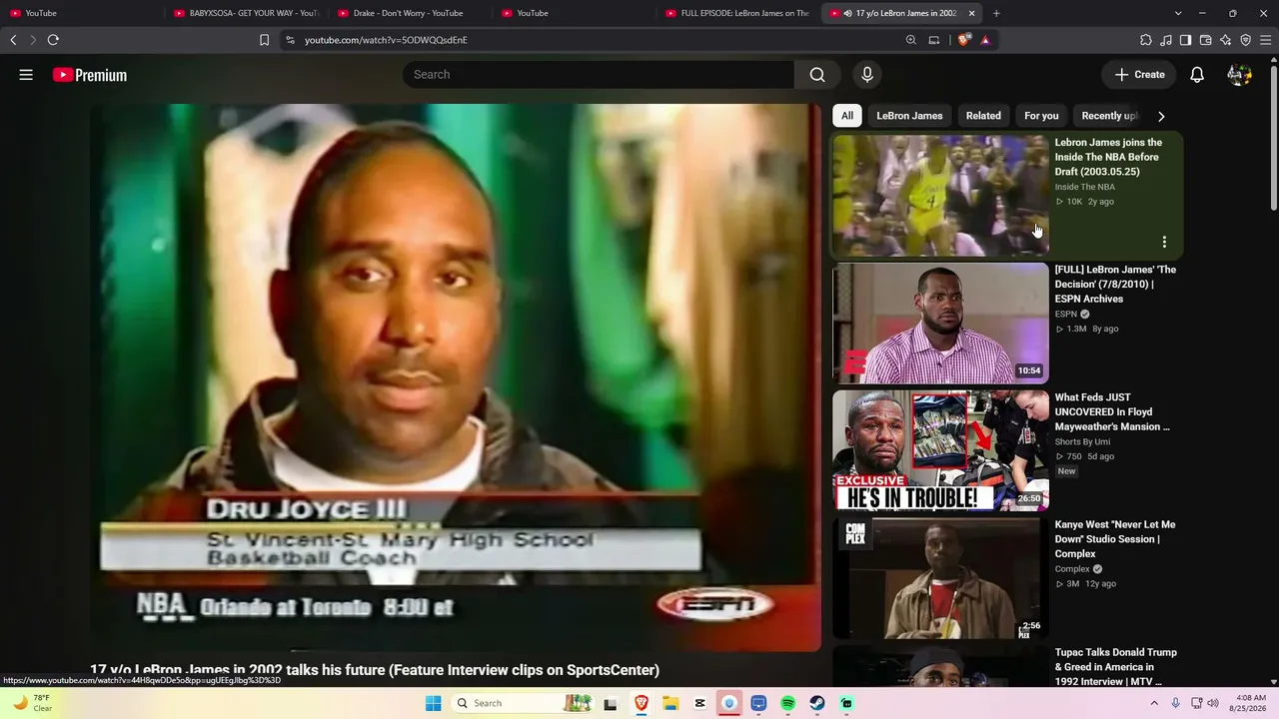Visit the ESPN channel link
This screenshot has width=1279, height=719.
[x=1065, y=315]
